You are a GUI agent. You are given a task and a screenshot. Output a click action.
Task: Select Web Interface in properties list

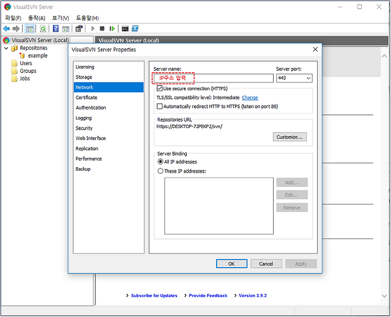pyautogui.click(x=109, y=138)
